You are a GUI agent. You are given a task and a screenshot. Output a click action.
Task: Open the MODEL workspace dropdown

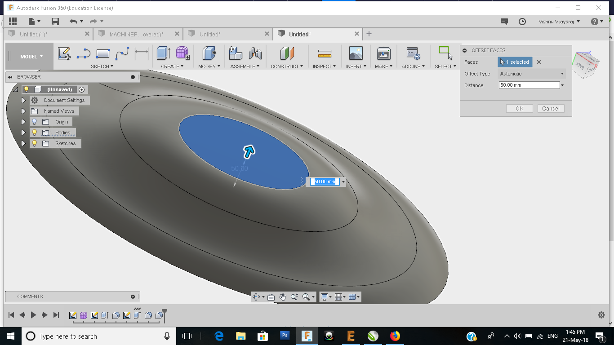tap(31, 57)
